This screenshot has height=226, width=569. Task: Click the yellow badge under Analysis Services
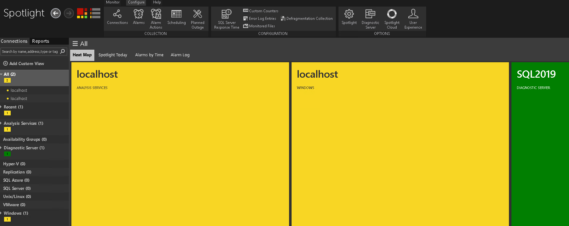pyautogui.click(x=7, y=130)
